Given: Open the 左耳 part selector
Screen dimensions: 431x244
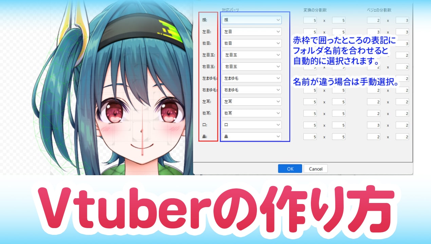Looking at the screenshot, I should [x=251, y=102].
